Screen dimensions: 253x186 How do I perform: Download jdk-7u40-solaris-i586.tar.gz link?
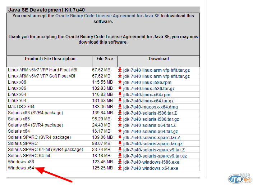pyautogui.click(x=151, y=119)
